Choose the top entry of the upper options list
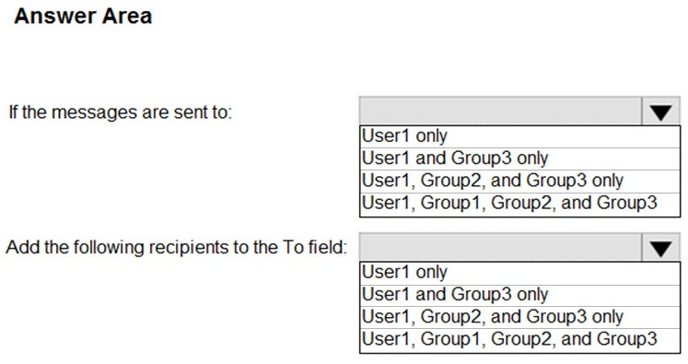 click(x=520, y=136)
